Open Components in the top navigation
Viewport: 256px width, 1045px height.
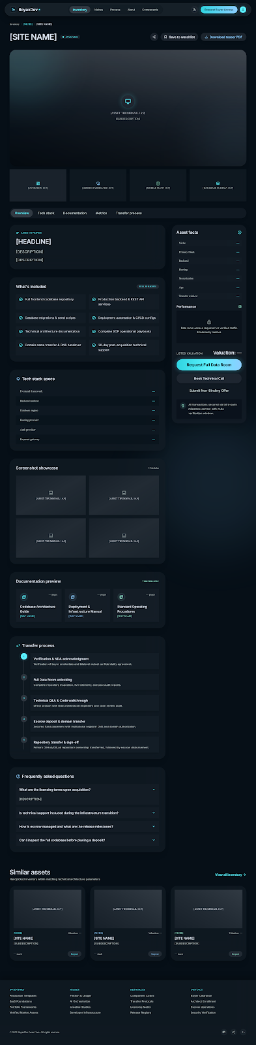click(150, 10)
